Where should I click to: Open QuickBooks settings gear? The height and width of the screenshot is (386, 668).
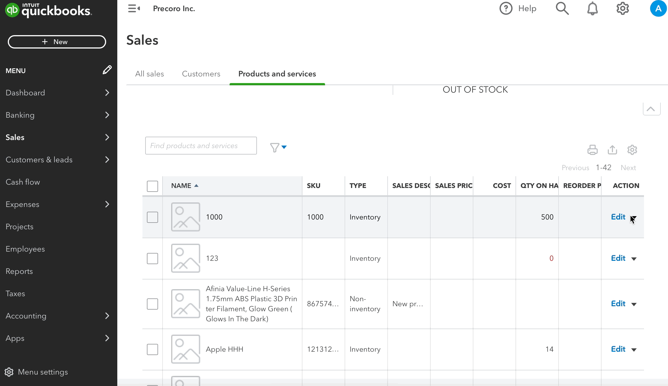point(622,8)
